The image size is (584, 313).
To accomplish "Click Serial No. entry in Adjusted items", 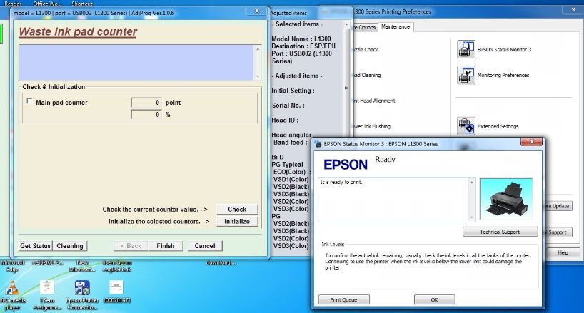I will pyautogui.click(x=288, y=106).
